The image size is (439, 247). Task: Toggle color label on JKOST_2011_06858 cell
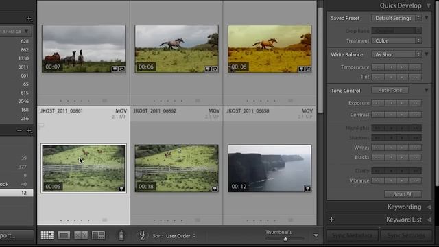290,220
